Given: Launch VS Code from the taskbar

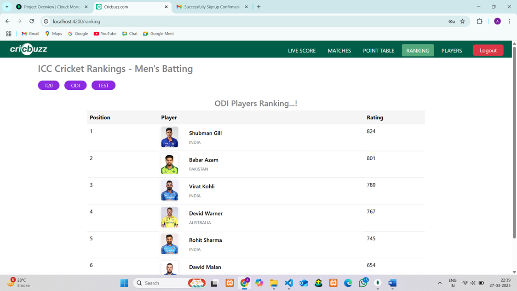Looking at the screenshot, I should (x=289, y=283).
